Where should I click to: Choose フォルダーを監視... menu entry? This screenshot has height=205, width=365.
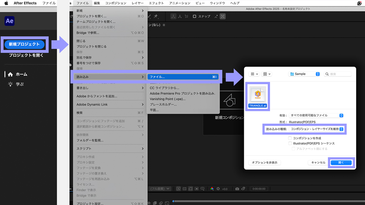click(x=110, y=141)
